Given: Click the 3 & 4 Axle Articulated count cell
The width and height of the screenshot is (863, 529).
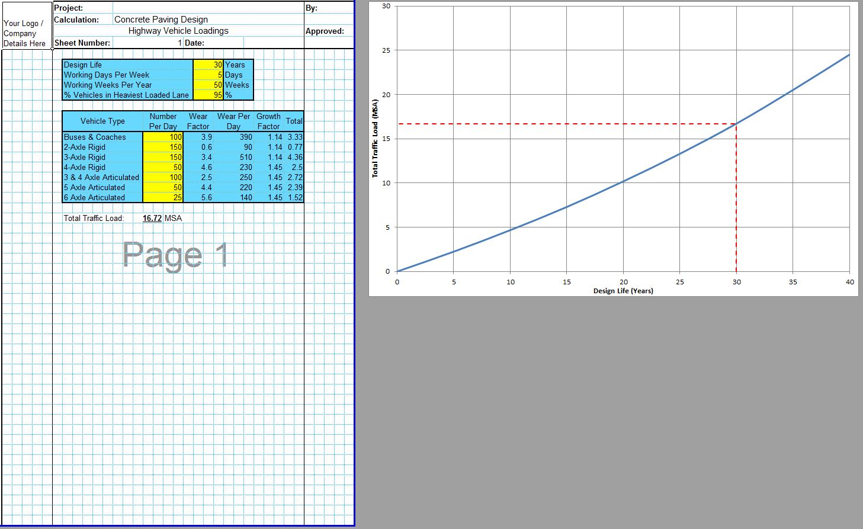Looking at the screenshot, I should 163,177.
